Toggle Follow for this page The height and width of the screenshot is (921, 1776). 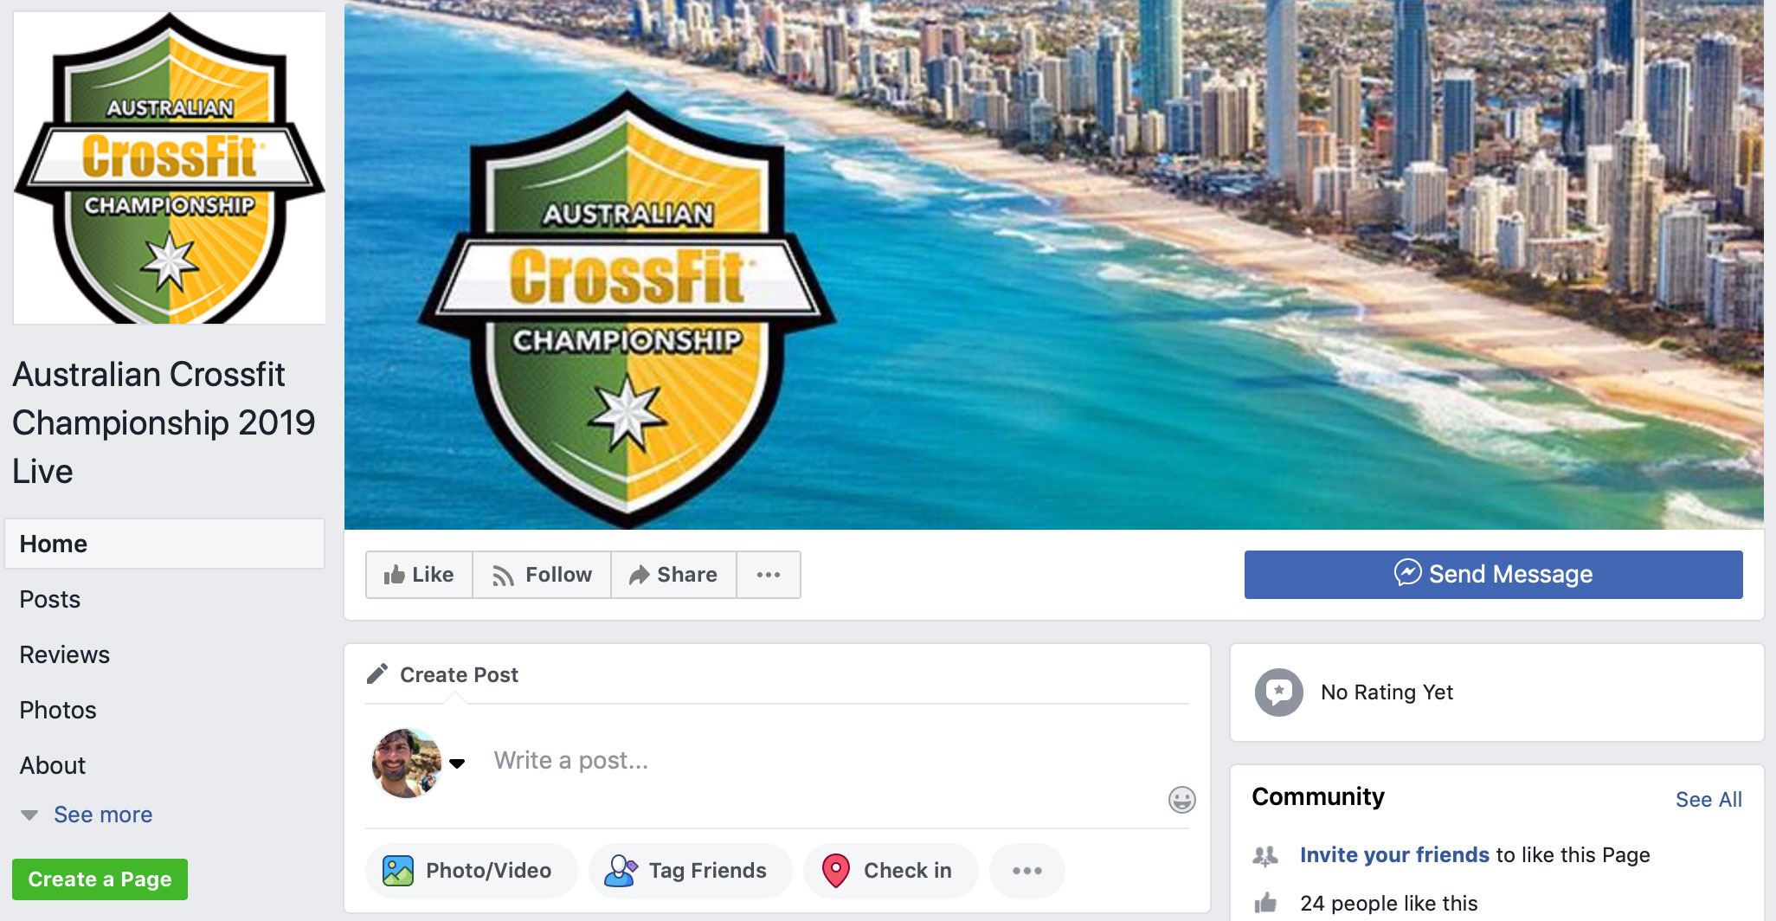(542, 575)
